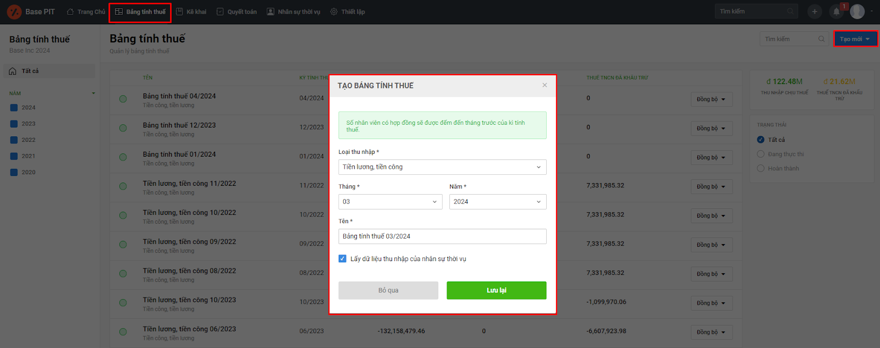Close the Tạo bảng tính thuế dialog

(544, 85)
